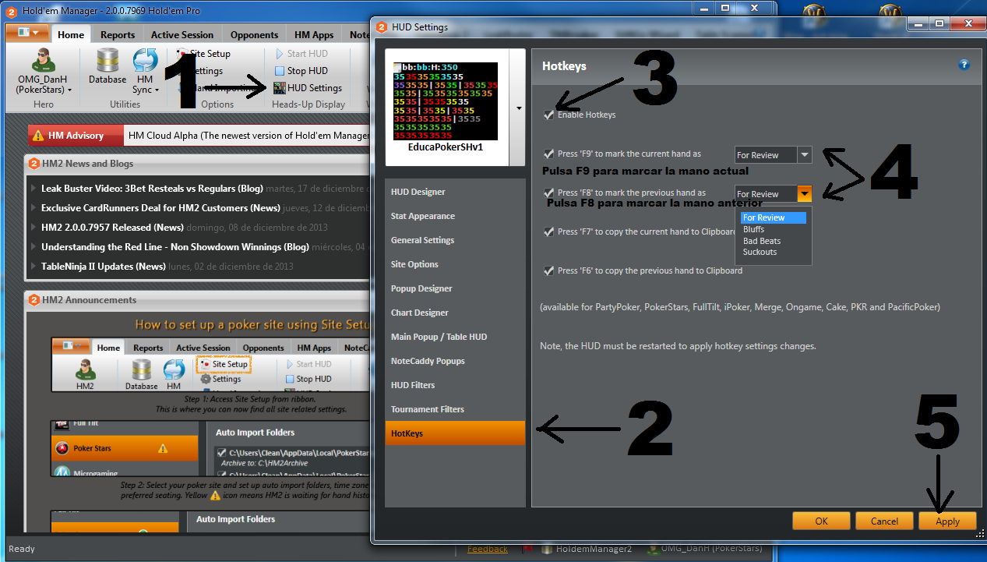
Task: Toggle the Press 'F8' mark previous hand checkbox
Action: coord(550,193)
